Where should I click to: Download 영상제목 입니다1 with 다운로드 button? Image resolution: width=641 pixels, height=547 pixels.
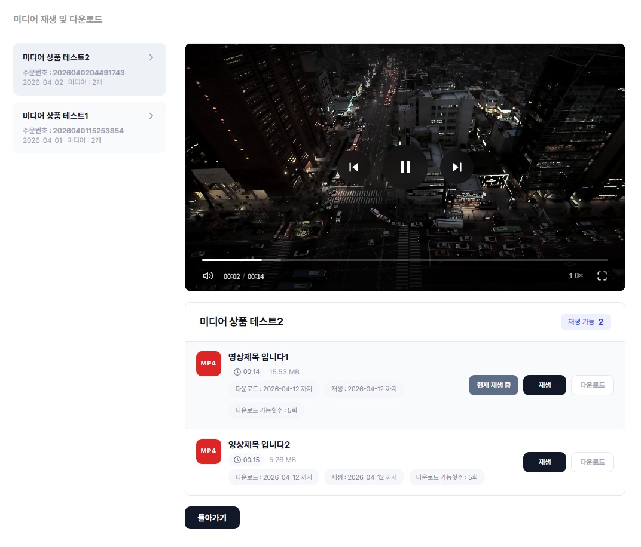point(592,385)
